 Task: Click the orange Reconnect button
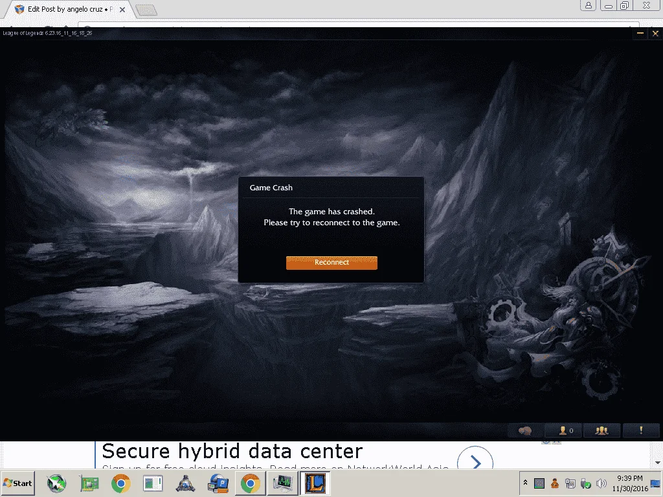pos(331,263)
